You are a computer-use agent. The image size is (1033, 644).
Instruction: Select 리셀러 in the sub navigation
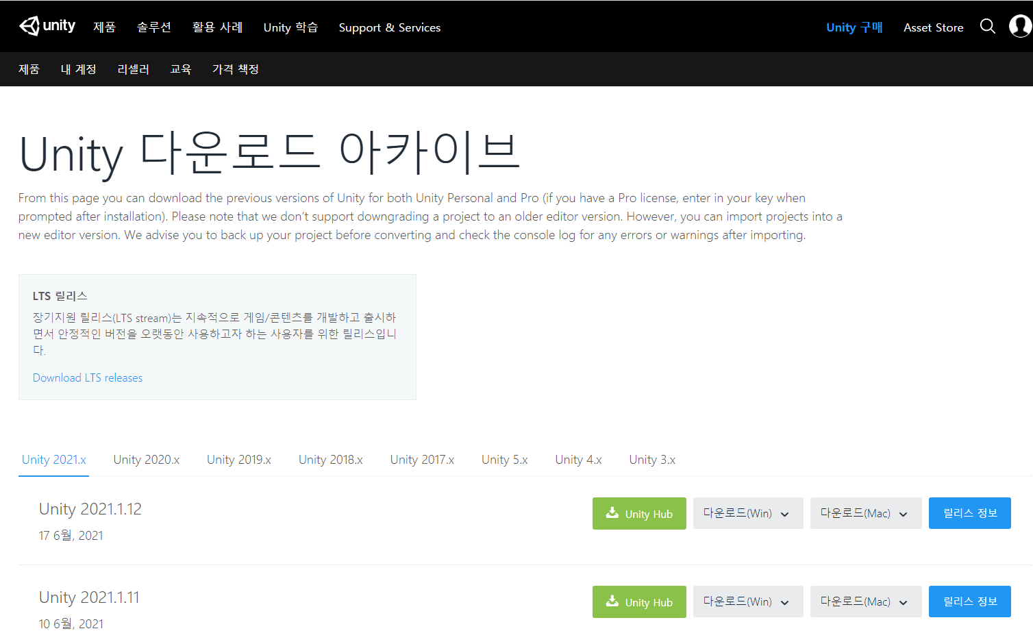click(x=134, y=69)
